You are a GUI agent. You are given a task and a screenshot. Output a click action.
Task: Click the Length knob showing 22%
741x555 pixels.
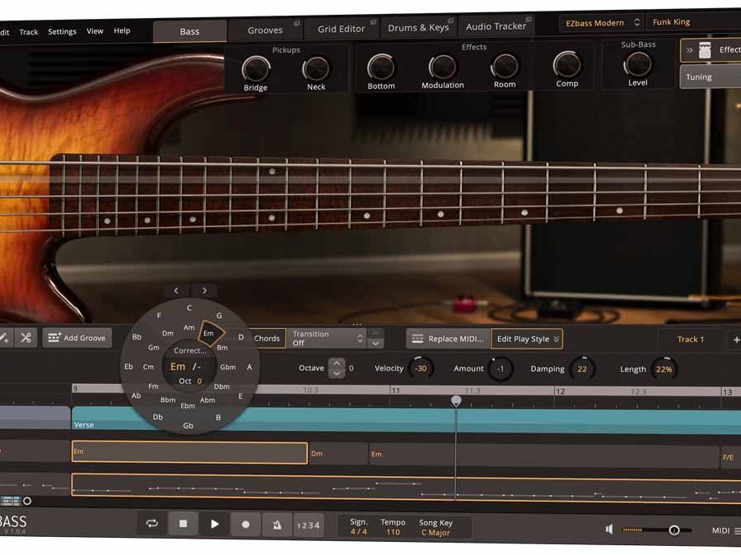click(x=663, y=369)
